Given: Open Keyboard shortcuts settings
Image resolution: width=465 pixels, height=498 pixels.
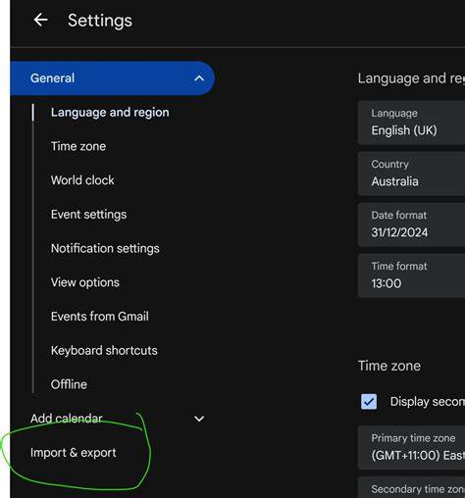Looking at the screenshot, I should pyautogui.click(x=104, y=350).
